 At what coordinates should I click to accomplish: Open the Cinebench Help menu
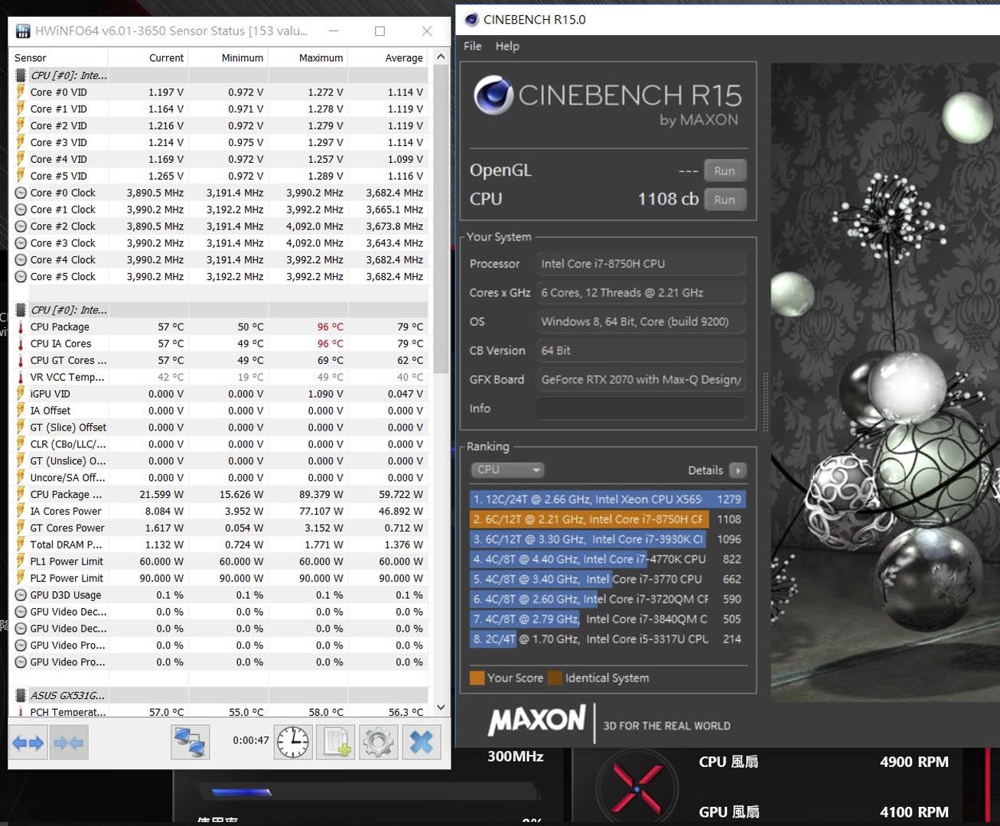pos(507,46)
